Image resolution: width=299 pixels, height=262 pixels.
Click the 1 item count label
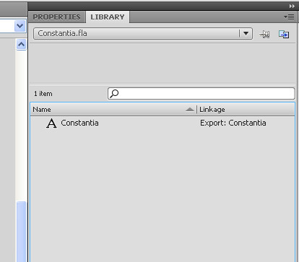point(43,94)
